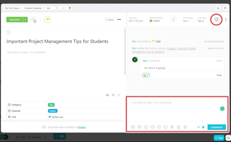Click Invite in the background bottom bar
231x142 pixels.
pyautogui.click(x=21, y=137)
